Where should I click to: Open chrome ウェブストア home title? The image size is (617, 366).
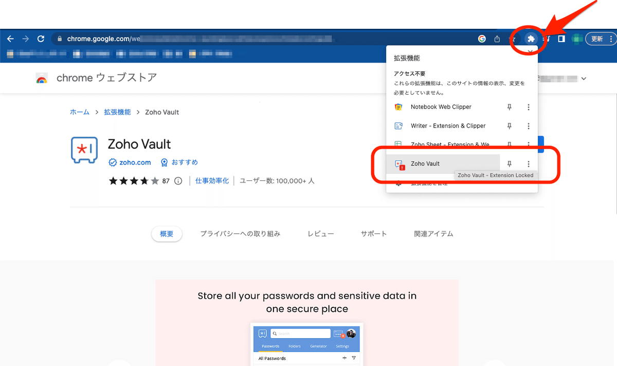click(x=106, y=78)
